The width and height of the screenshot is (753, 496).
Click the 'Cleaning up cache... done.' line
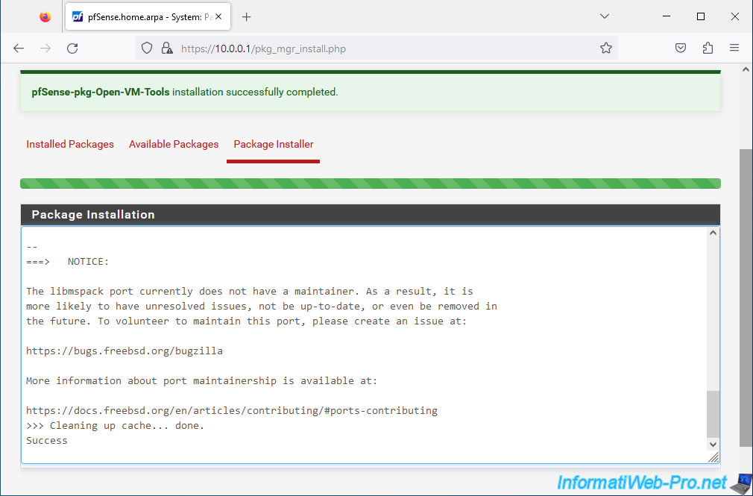click(116, 425)
